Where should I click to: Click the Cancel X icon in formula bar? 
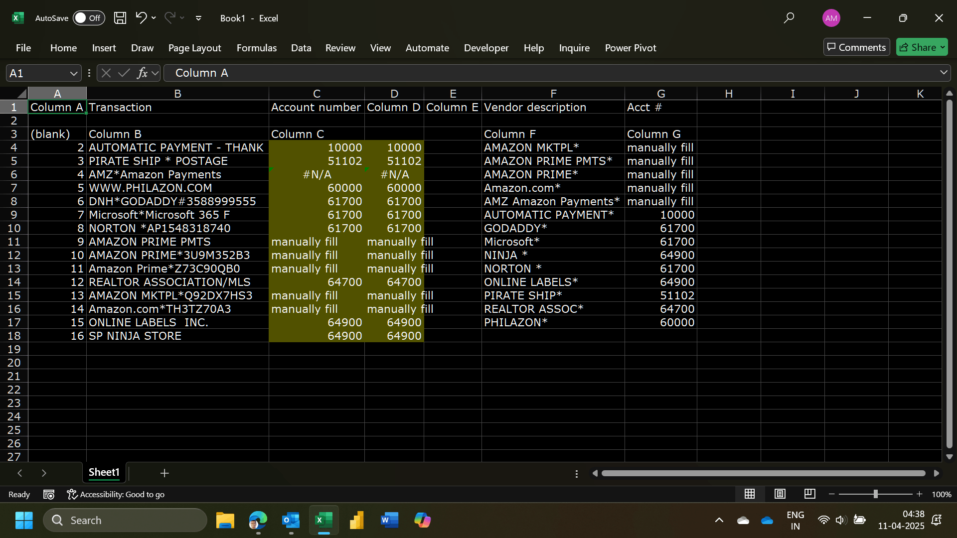tap(106, 73)
